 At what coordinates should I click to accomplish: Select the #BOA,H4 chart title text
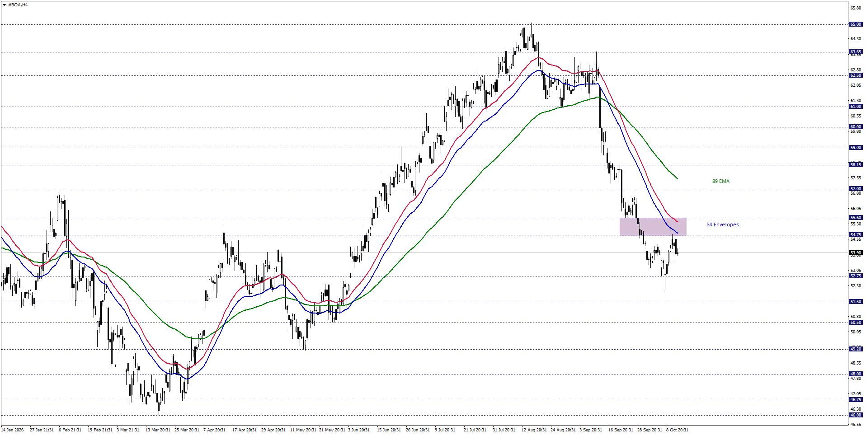click(18, 5)
